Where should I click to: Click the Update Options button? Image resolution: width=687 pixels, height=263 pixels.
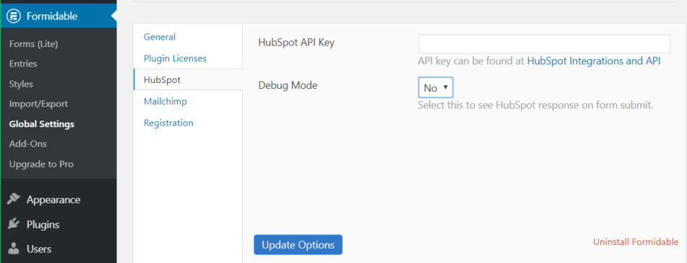click(298, 245)
